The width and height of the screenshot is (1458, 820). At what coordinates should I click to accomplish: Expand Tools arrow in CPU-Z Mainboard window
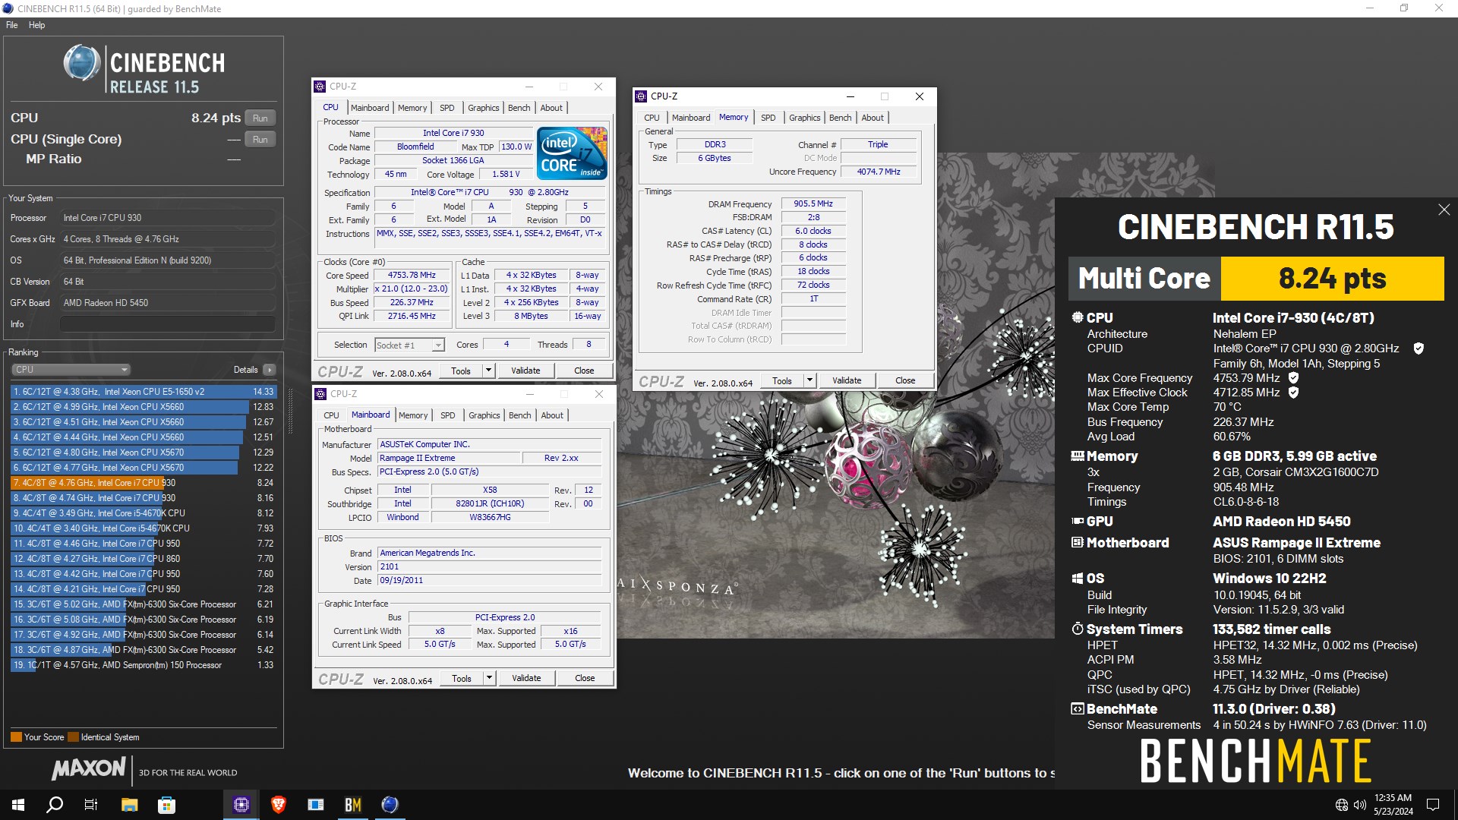tap(489, 678)
